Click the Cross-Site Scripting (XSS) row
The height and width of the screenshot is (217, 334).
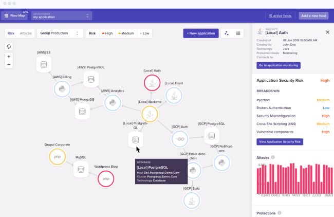pos(293,124)
